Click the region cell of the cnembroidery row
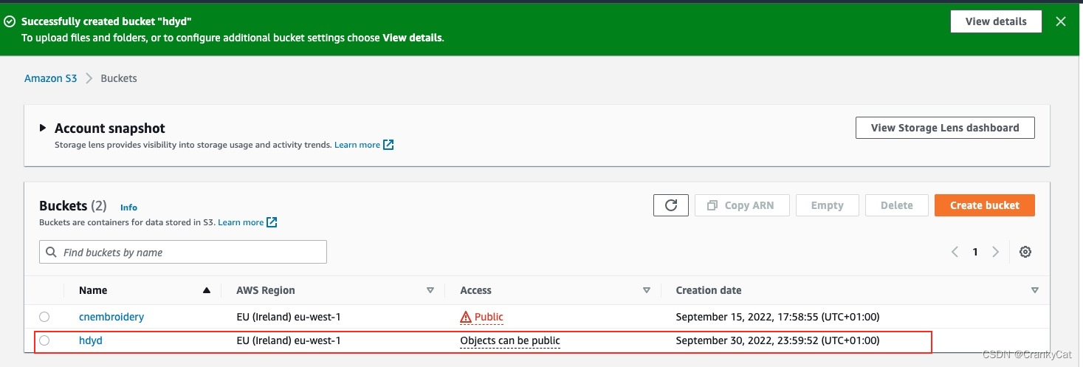Viewport: 1083px width, 367px height. pos(289,317)
